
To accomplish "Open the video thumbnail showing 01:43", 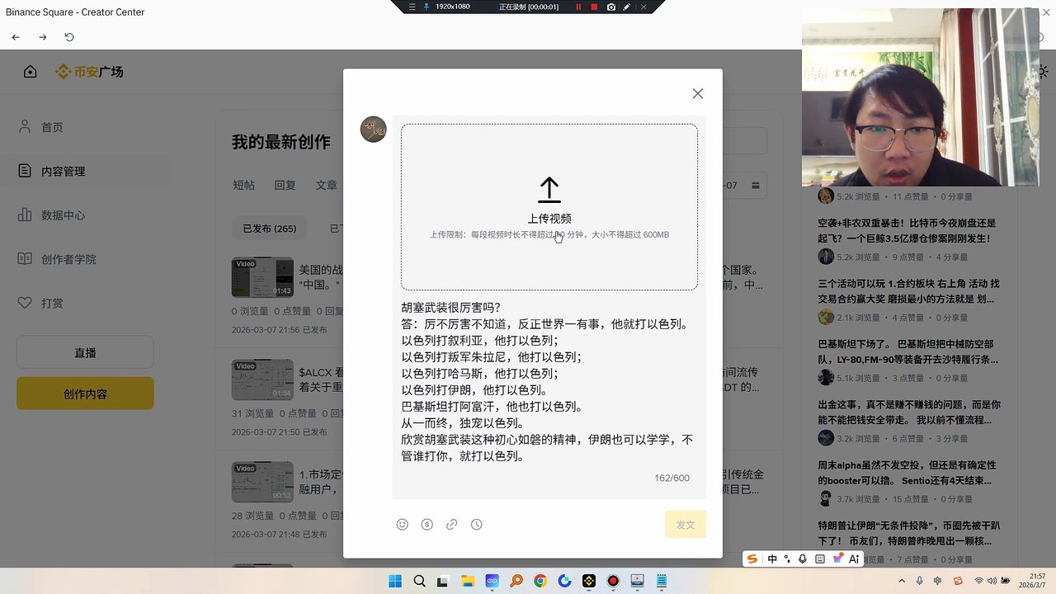I will point(262,277).
